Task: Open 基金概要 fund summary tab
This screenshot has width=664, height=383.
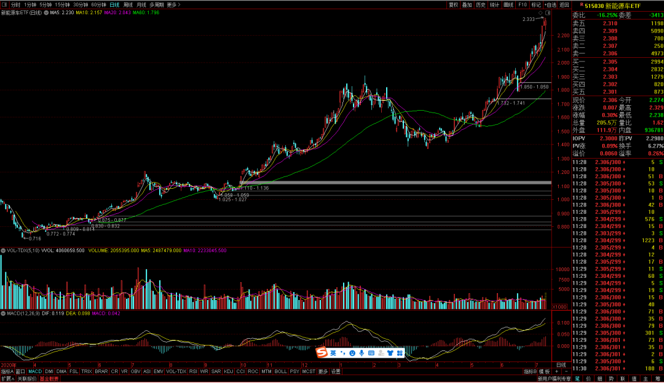Action: coord(49,379)
